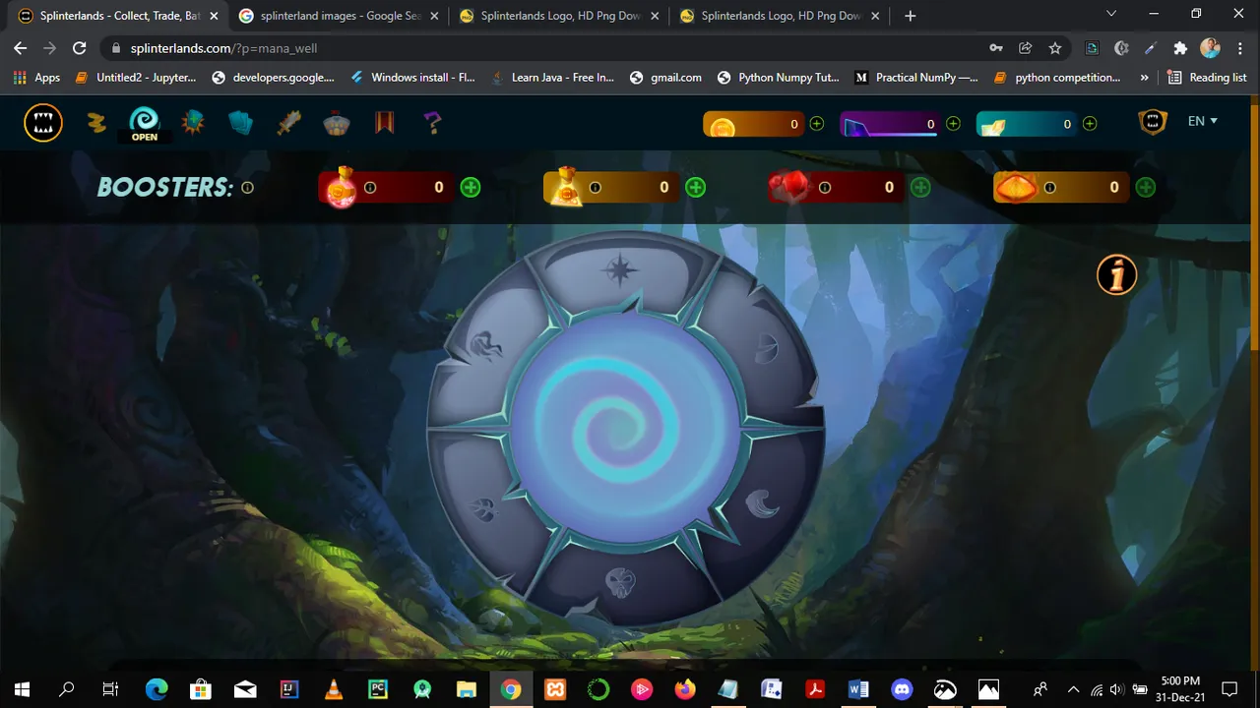Open the gmail.com bookmark
The image size is (1260, 708).
pos(666,77)
